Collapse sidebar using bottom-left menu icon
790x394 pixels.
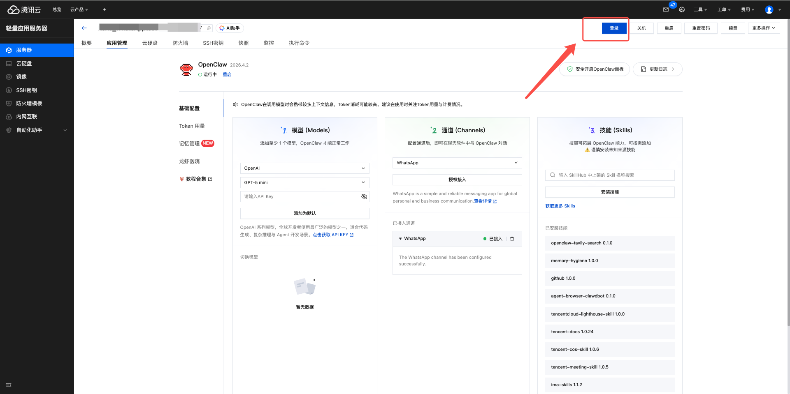[x=9, y=385]
